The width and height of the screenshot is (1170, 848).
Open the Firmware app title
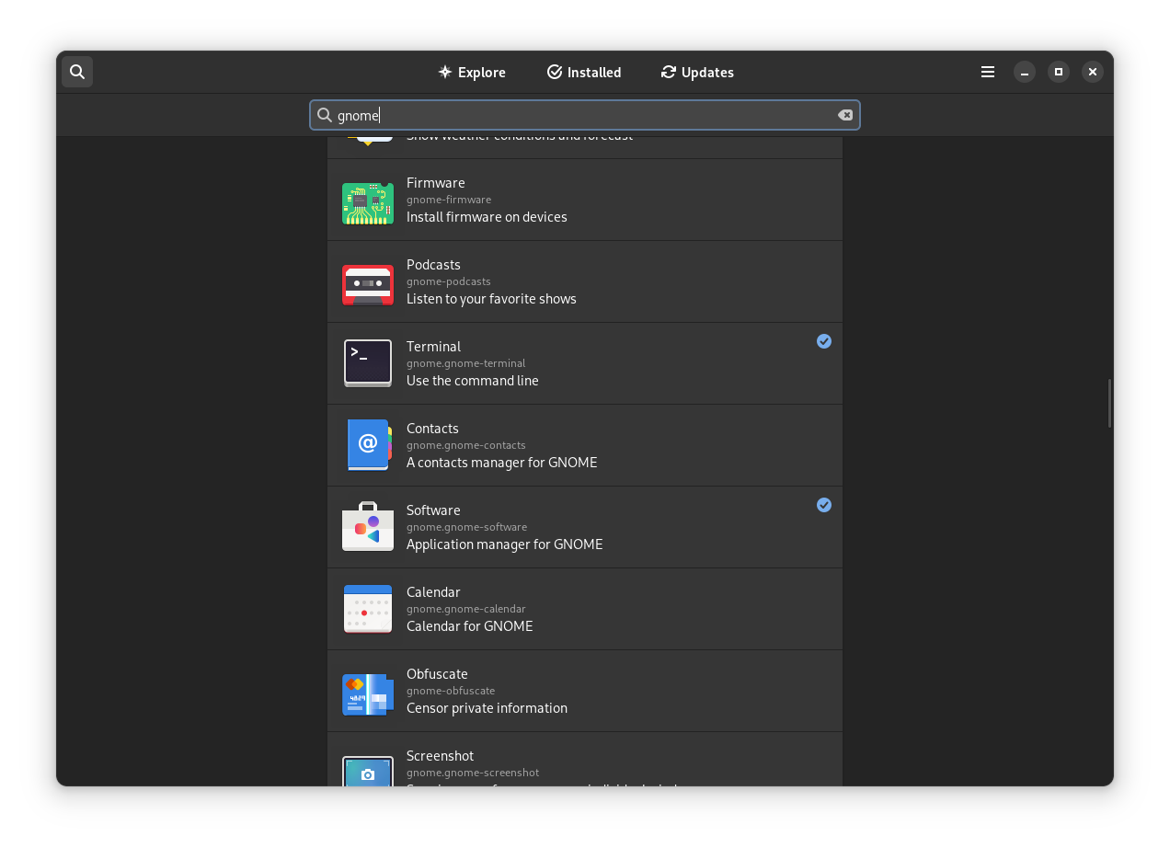point(436,183)
